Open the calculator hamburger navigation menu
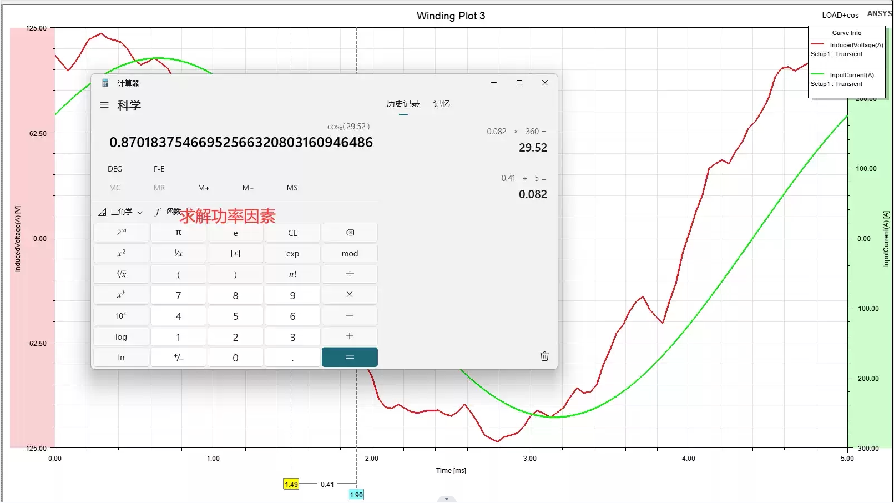This screenshot has height=503, width=894. pos(104,105)
